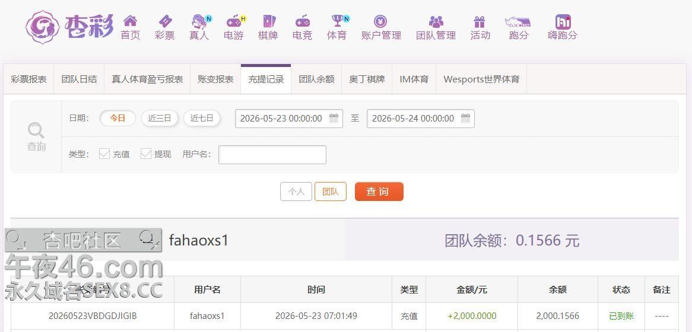Switch to the 账变报表 tab
This screenshot has width=692, height=332.
[216, 79]
